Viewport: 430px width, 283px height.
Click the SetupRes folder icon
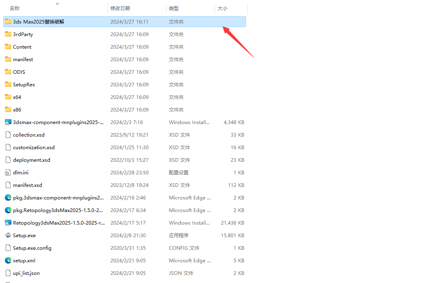point(8,85)
